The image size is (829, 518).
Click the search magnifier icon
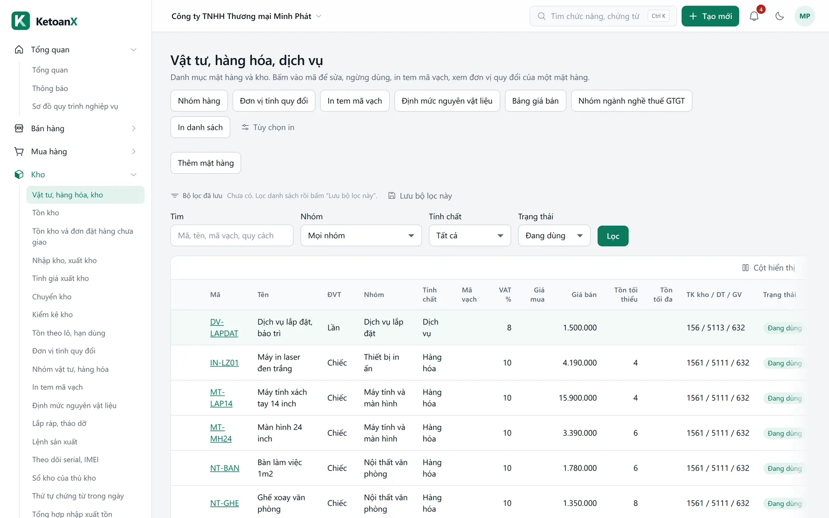pos(541,16)
